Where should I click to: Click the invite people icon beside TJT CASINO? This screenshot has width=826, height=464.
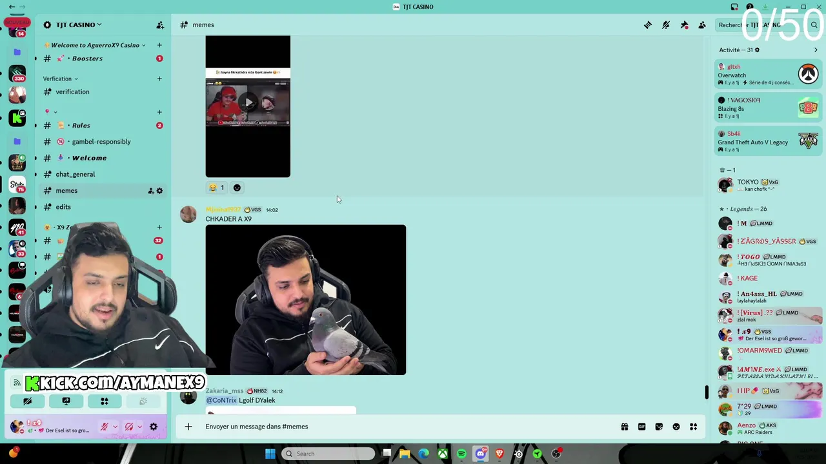[160, 25]
